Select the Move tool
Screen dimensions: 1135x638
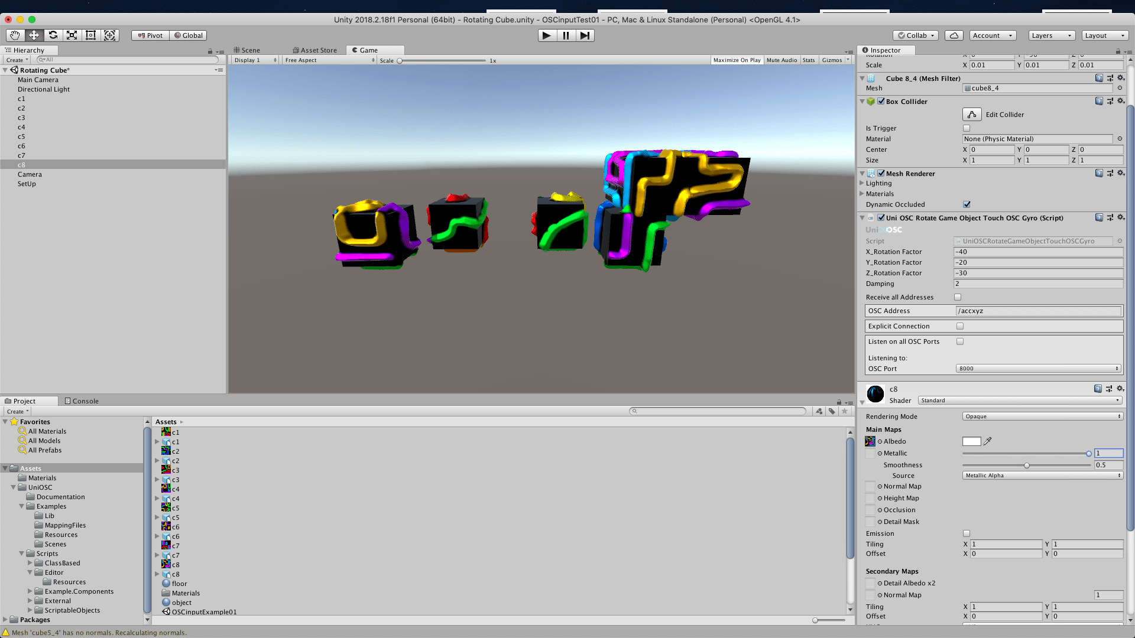point(34,35)
